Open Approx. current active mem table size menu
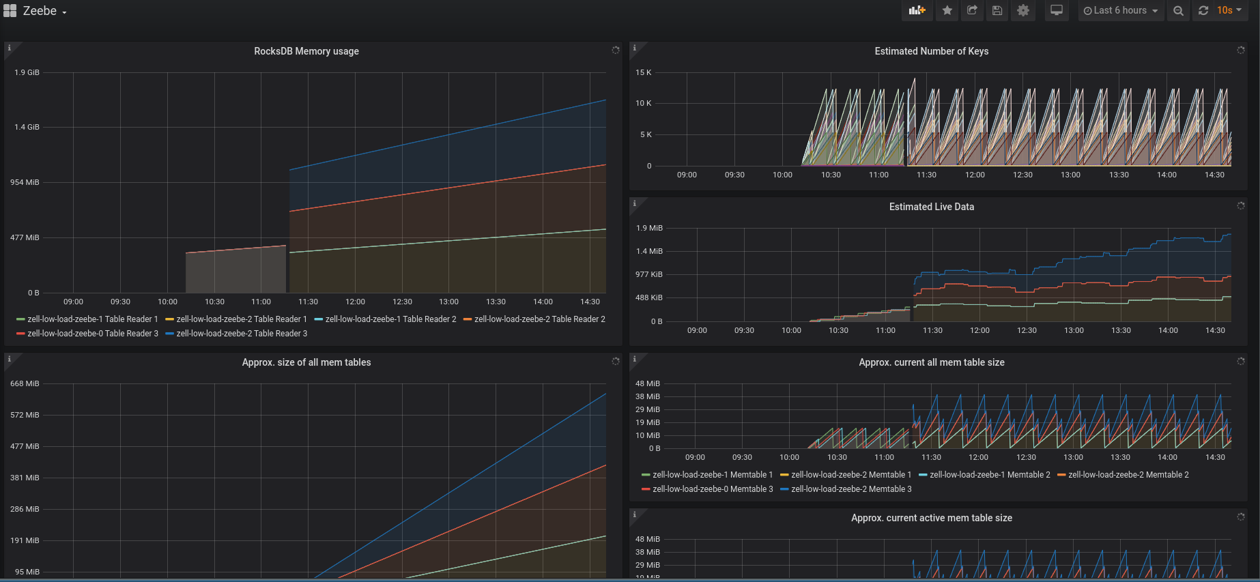The image size is (1260, 582). coord(932,518)
